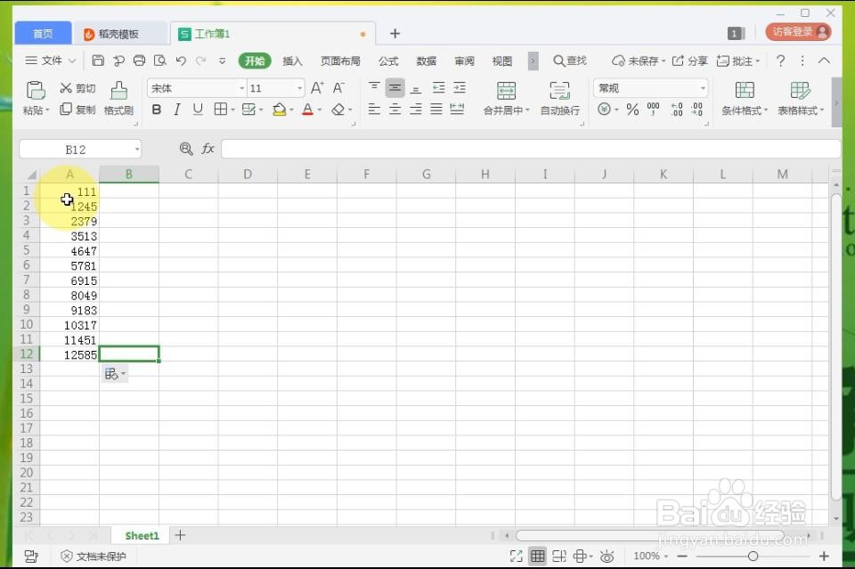
Task: Toggle italic formatting
Action: coord(176,110)
